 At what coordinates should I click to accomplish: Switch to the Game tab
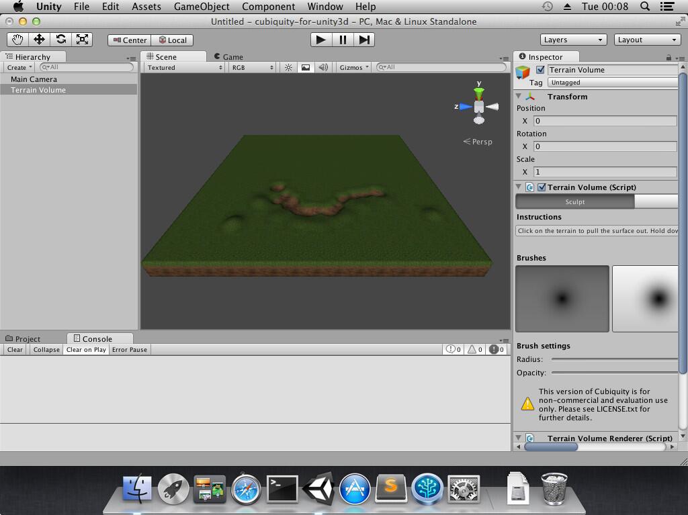tap(228, 56)
